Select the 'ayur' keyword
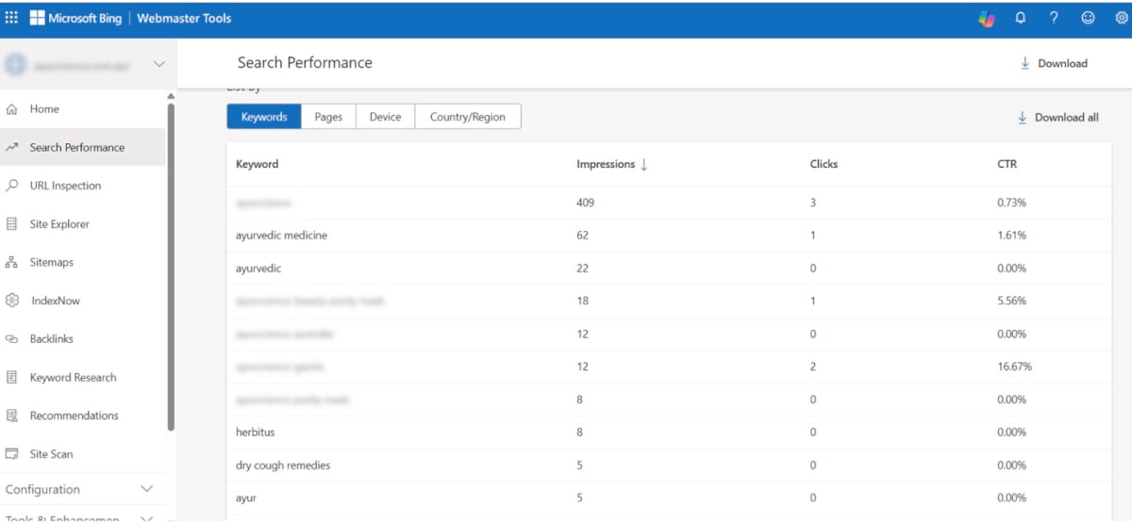This screenshot has width=1132, height=523. [x=246, y=498]
